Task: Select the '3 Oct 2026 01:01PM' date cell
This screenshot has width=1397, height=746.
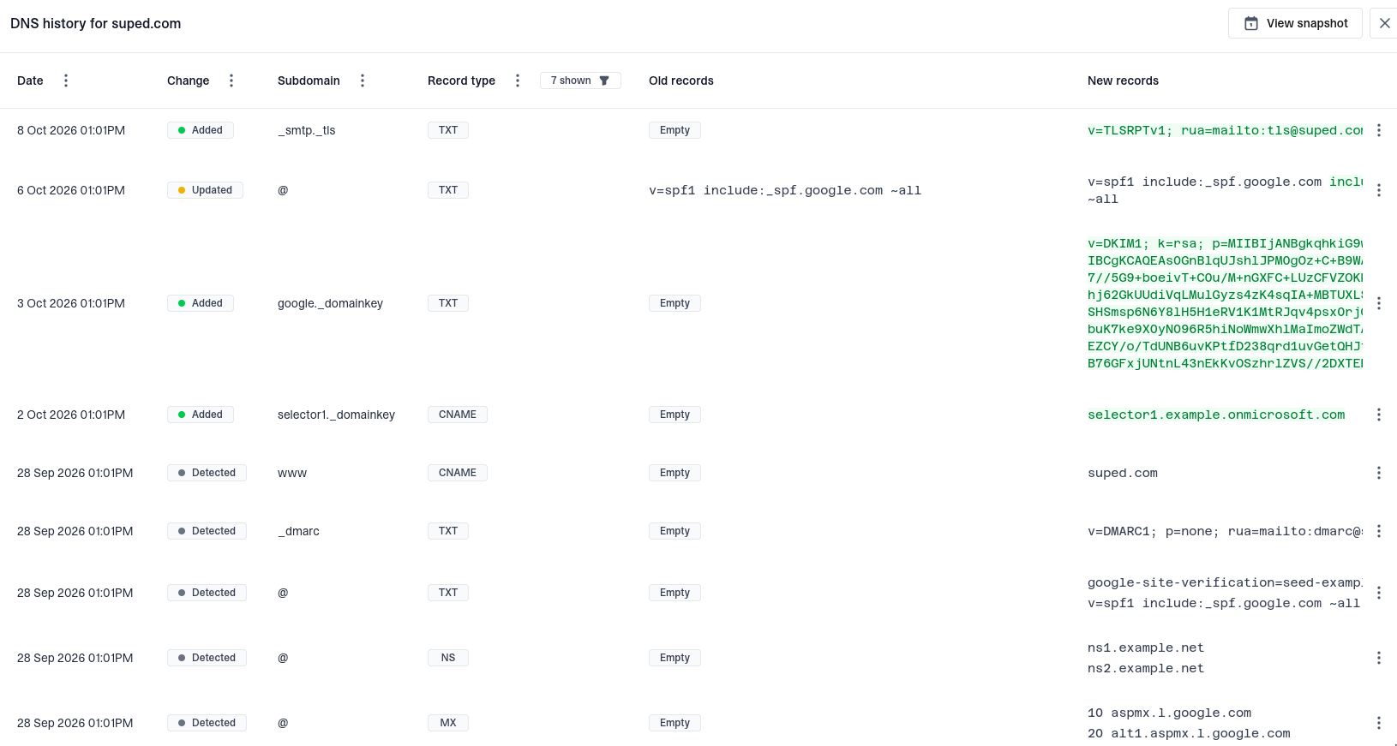Action: pyautogui.click(x=71, y=303)
